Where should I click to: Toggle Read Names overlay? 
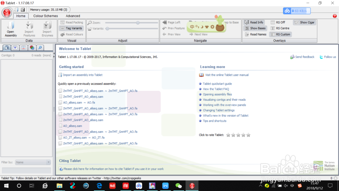click(x=256, y=34)
